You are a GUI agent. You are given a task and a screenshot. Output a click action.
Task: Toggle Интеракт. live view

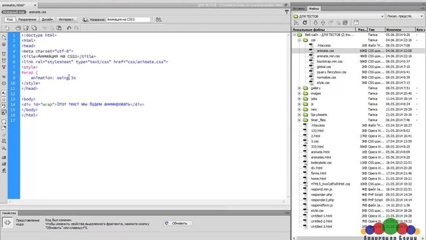click(x=67, y=19)
